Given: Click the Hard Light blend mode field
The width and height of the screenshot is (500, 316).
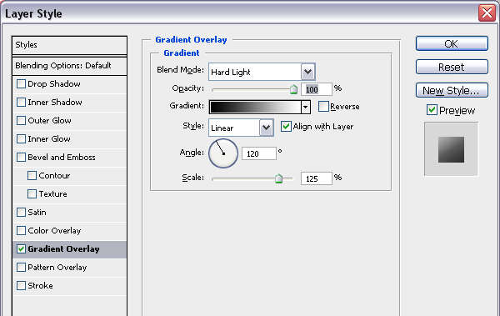Looking at the screenshot, I should [262, 72].
